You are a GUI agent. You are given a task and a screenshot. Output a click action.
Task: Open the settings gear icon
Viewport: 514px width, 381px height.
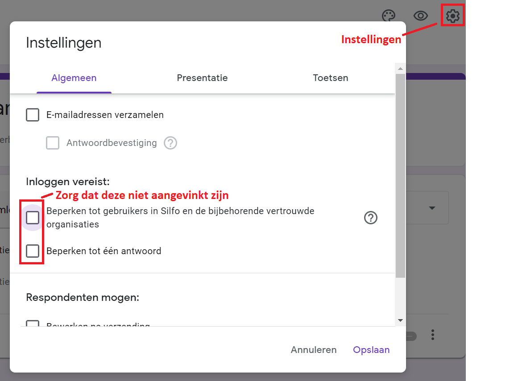tap(453, 16)
